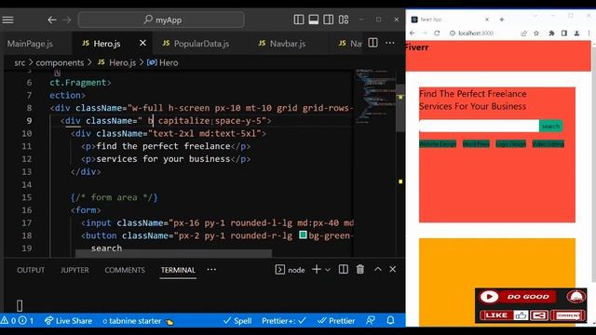Image resolution: width=596 pixels, height=335 pixels.
Task: Start Live Share from status bar
Action: pyautogui.click(x=68, y=321)
